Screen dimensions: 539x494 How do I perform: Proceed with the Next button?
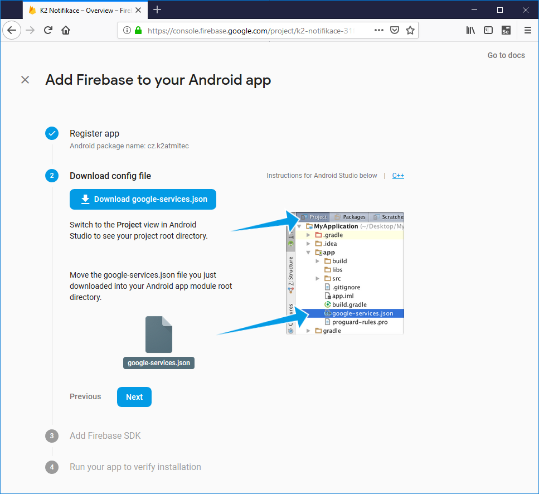pos(134,397)
